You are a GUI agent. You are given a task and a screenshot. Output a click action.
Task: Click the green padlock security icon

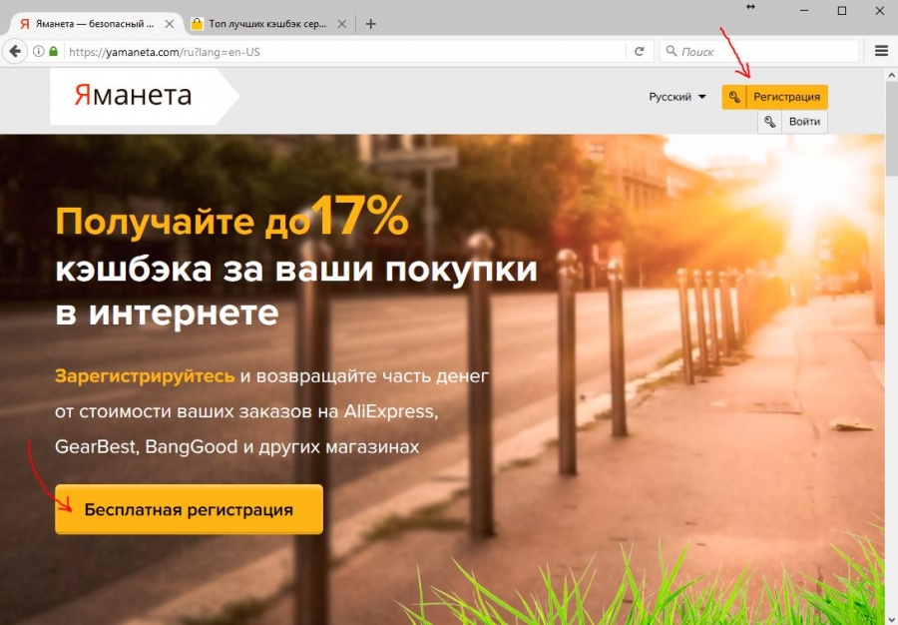(x=53, y=52)
